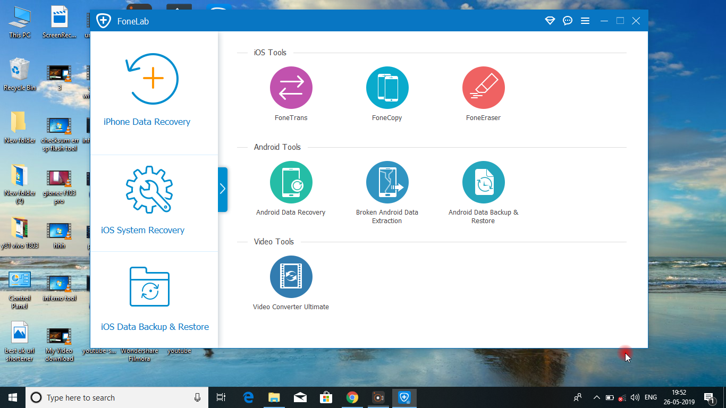Screen dimensions: 726x408
Task: Select the inferno tool desktop video file
Action: [x=60, y=288]
